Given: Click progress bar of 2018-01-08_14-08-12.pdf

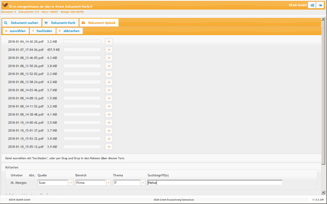Looking at the screenshot, I should tap(82, 98).
